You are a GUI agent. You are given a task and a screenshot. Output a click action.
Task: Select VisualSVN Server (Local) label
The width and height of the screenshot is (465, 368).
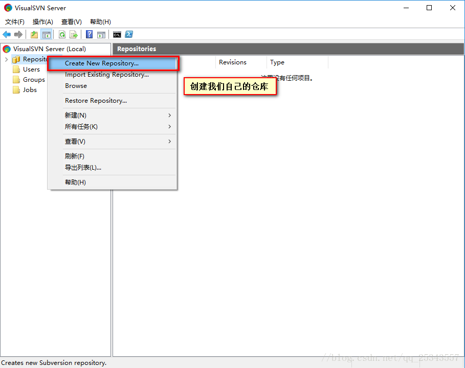point(50,49)
